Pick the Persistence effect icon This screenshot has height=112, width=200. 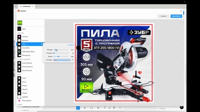click(19, 55)
